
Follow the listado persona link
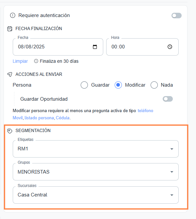39,118
